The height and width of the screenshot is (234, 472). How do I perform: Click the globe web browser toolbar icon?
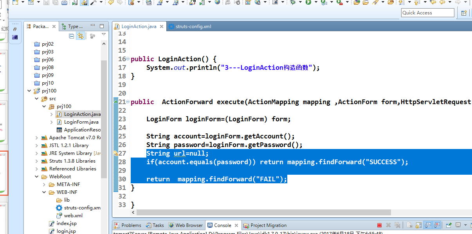(x=217, y=2)
